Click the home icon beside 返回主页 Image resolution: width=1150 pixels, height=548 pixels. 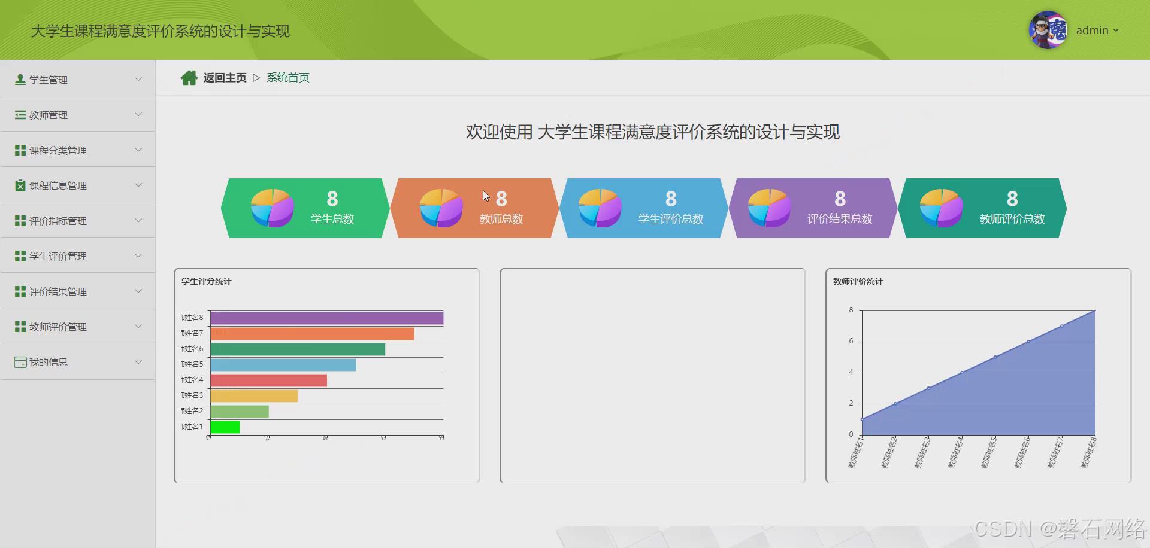coord(189,77)
